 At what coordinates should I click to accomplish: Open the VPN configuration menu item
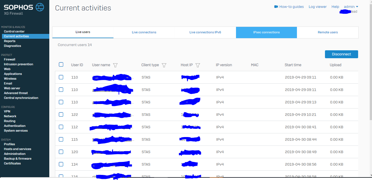[x=7, y=111]
